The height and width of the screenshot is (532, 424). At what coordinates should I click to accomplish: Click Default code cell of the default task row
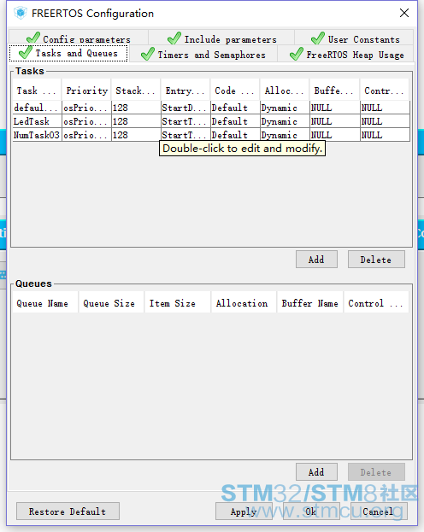pyautogui.click(x=235, y=108)
